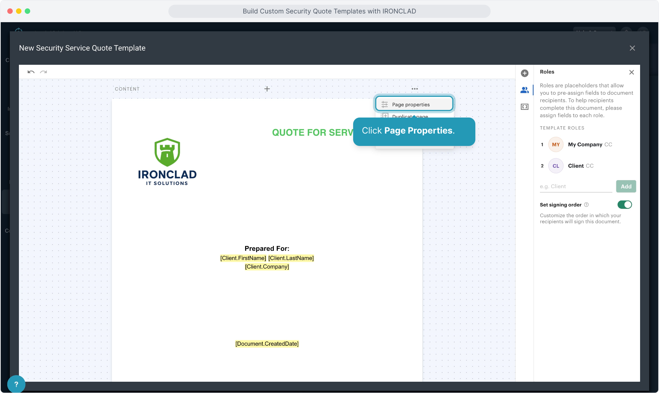
Task: Open the variables bracket sidebar icon
Action: pos(524,107)
